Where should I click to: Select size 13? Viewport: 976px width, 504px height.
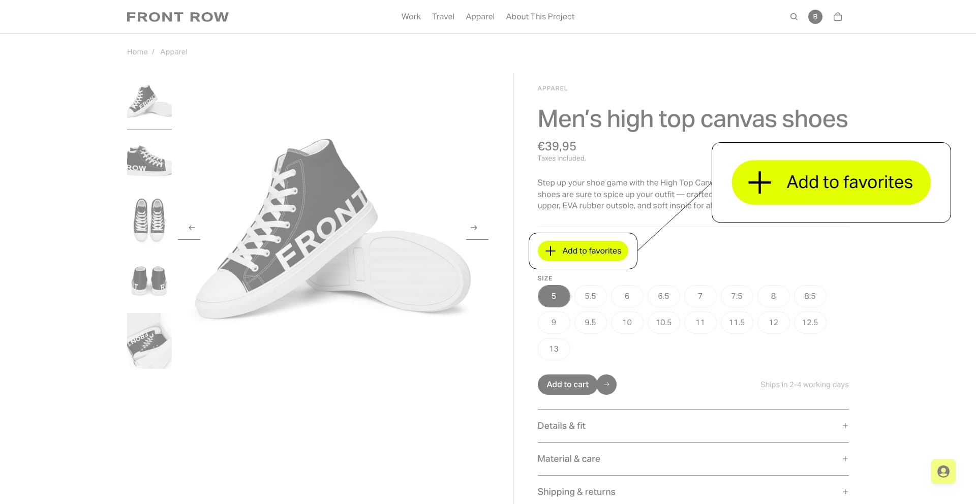click(x=554, y=349)
